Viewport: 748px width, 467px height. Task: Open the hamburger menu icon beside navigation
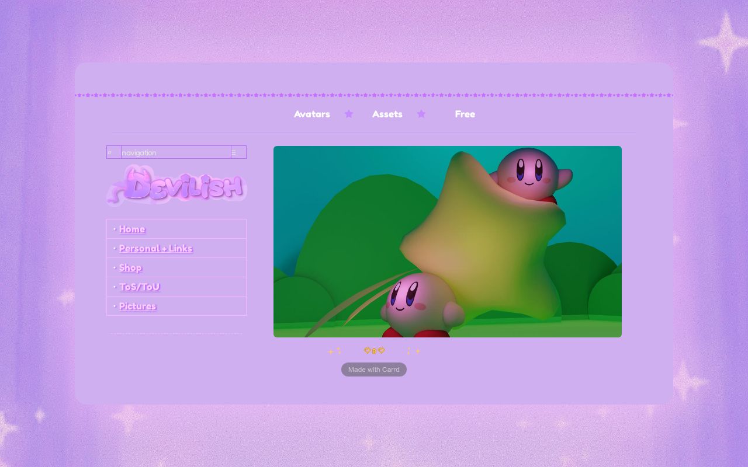pos(234,152)
